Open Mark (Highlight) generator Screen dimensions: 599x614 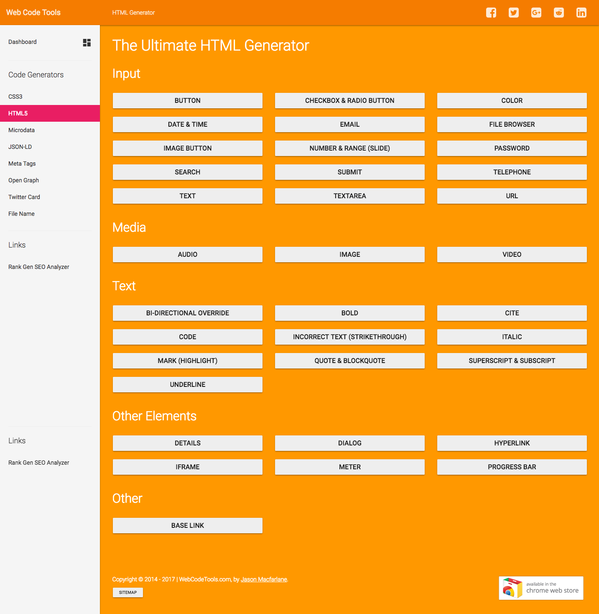click(188, 361)
